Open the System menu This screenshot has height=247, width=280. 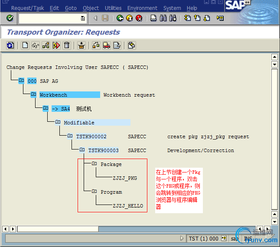[x=172, y=8]
